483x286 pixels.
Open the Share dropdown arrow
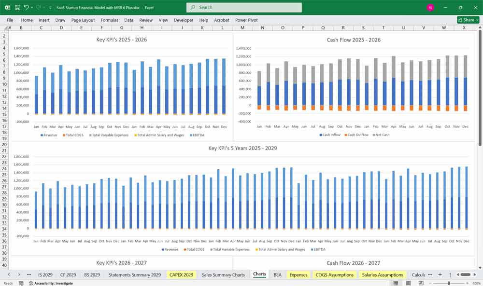click(477, 20)
